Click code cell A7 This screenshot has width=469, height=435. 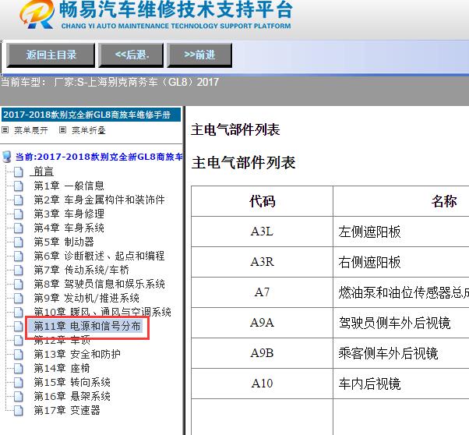263,292
